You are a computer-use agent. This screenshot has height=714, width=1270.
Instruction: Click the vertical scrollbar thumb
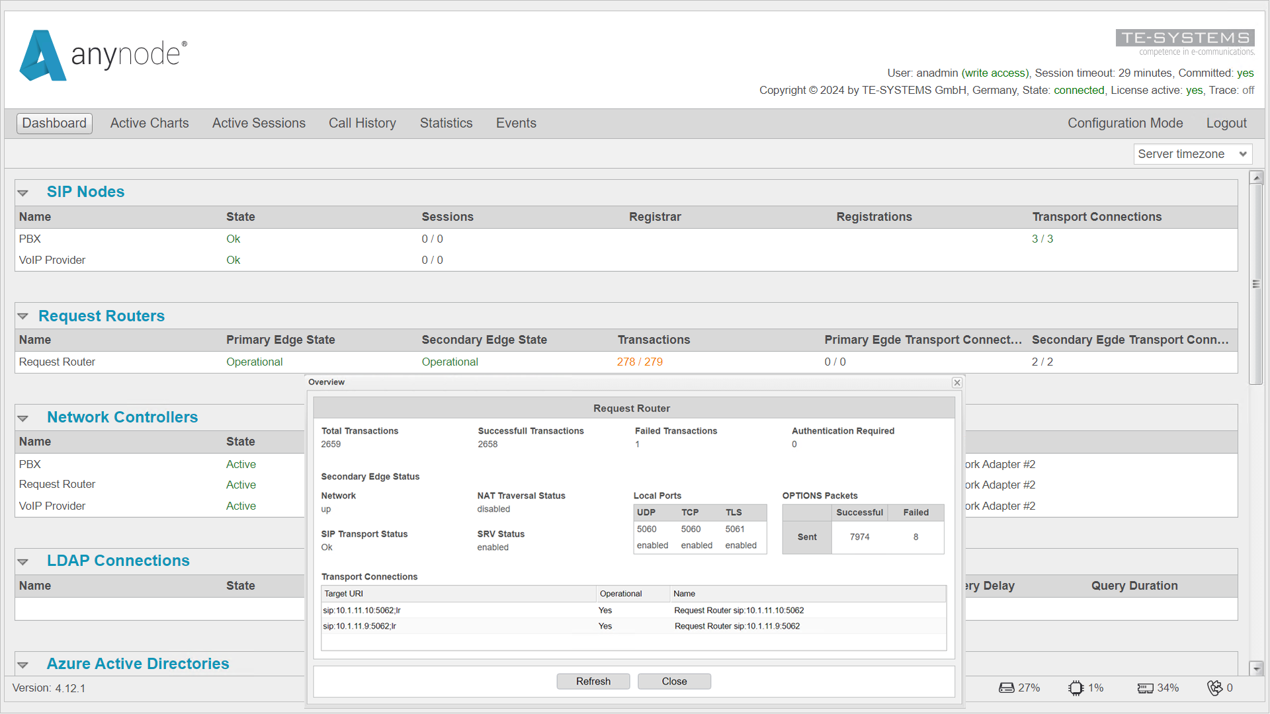coord(1256,284)
